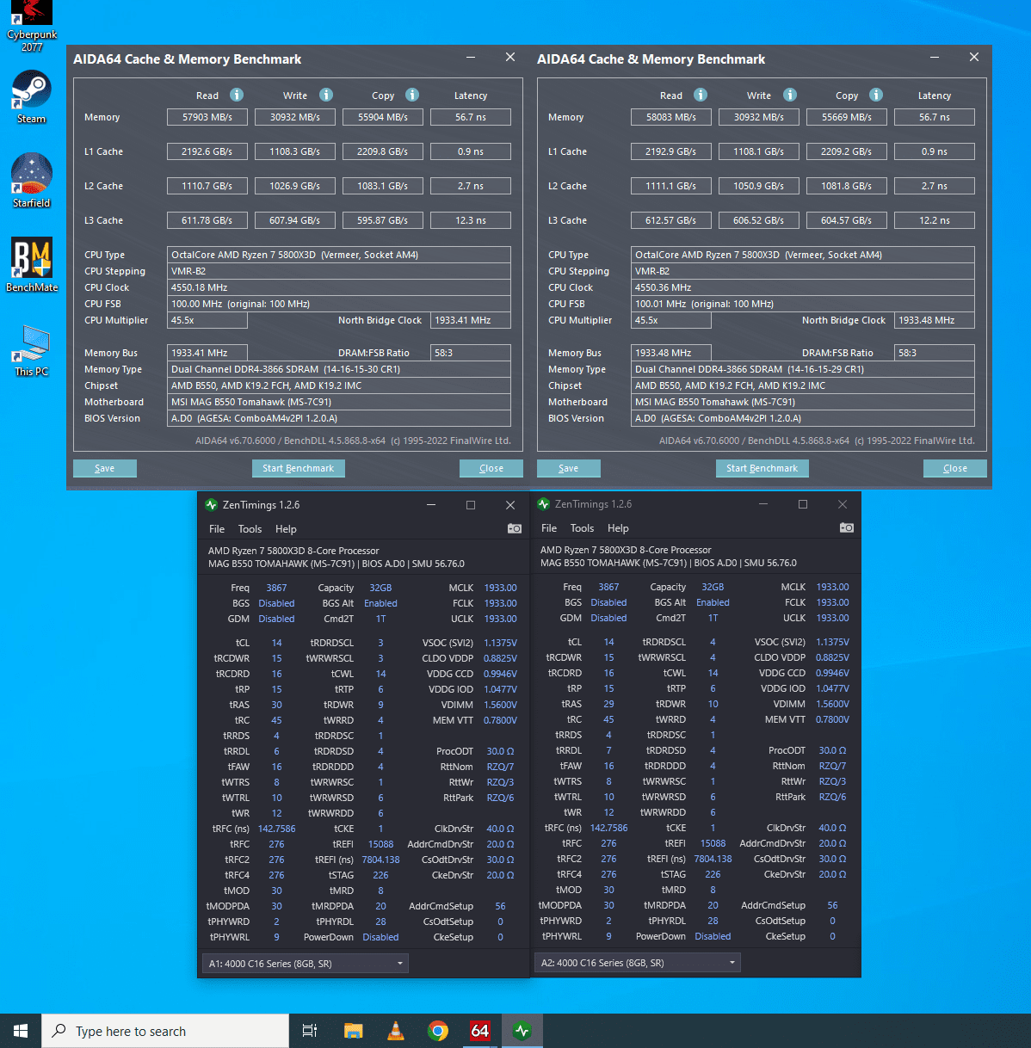
Task: Select L2 Cache Write 1050.9 GB/s in right AIDA64
Action: (x=759, y=186)
